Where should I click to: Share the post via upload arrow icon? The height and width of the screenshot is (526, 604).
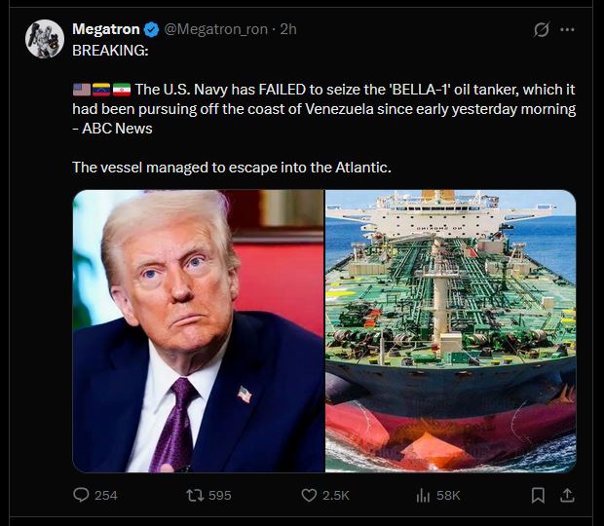[567, 495]
